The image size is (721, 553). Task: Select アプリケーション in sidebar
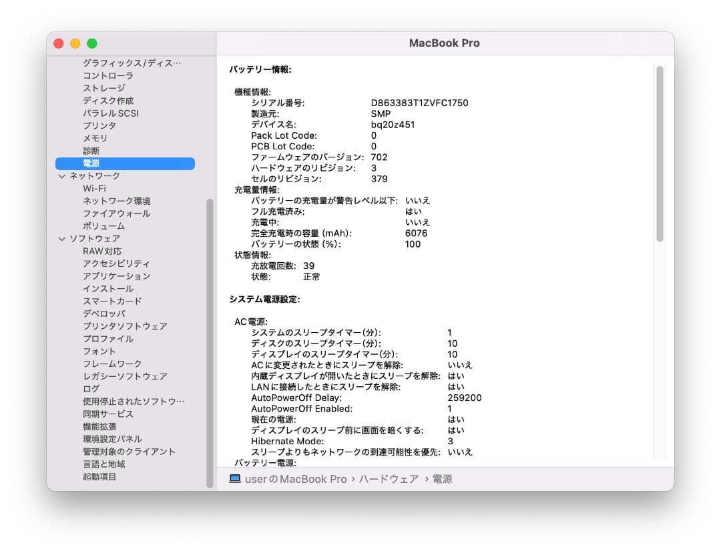[x=116, y=276]
